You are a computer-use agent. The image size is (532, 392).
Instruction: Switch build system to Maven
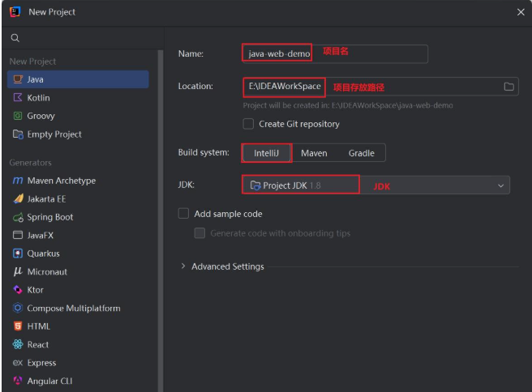tap(314, 153)
